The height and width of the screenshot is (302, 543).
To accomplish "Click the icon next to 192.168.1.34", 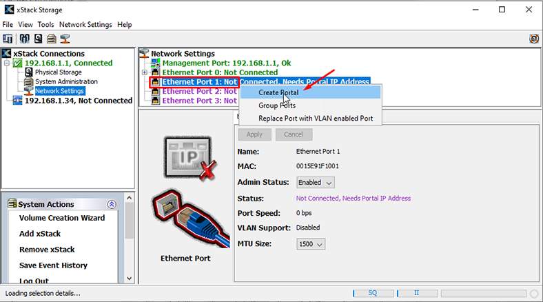I will (18, 101).
